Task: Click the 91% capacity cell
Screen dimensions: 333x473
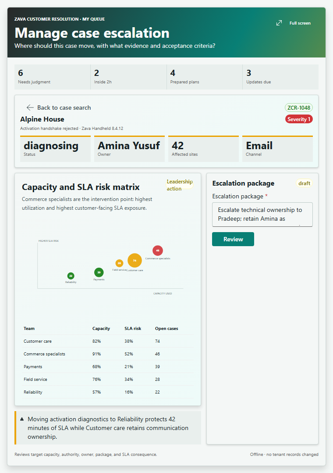Action: click(x=96, y=354)
